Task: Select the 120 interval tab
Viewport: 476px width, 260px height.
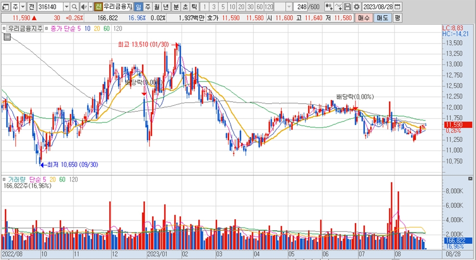Action: [269, 7]
